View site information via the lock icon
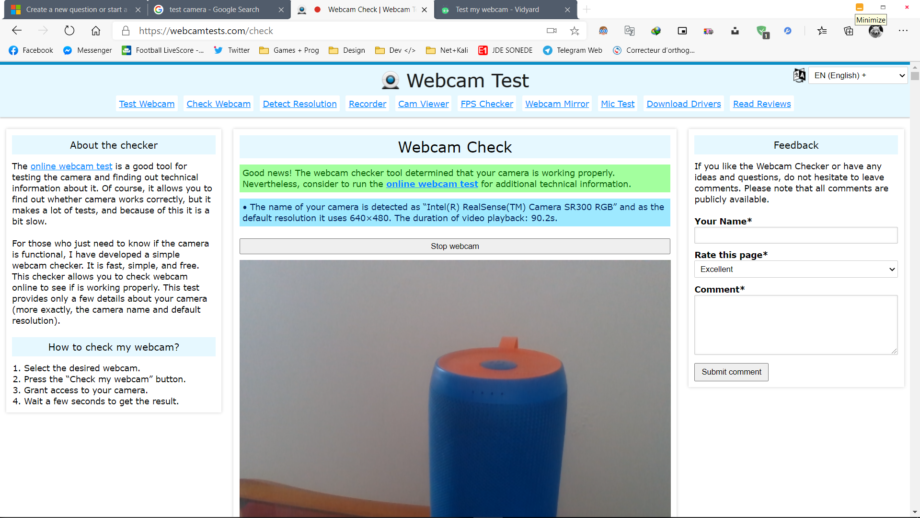Image resolution: width=920 pixels, height=518 pixels. (126, 31)
